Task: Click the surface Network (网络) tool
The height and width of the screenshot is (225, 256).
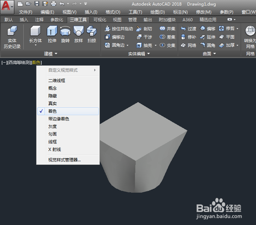Action: pos(189,45)
